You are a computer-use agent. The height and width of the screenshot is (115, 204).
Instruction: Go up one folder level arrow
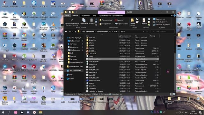(76, 31)
